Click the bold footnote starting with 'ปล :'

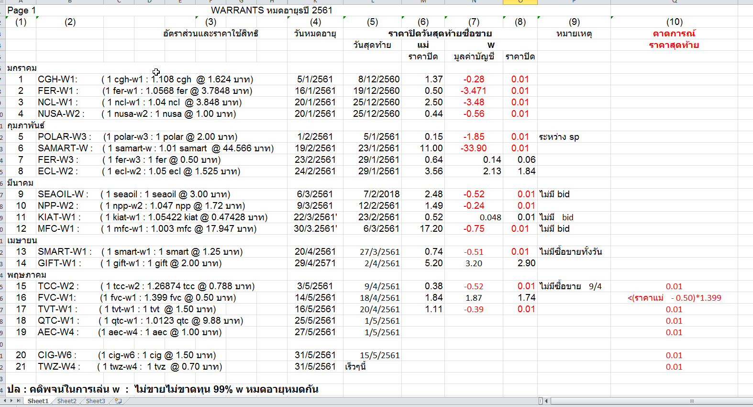click(x=163, y=389)
